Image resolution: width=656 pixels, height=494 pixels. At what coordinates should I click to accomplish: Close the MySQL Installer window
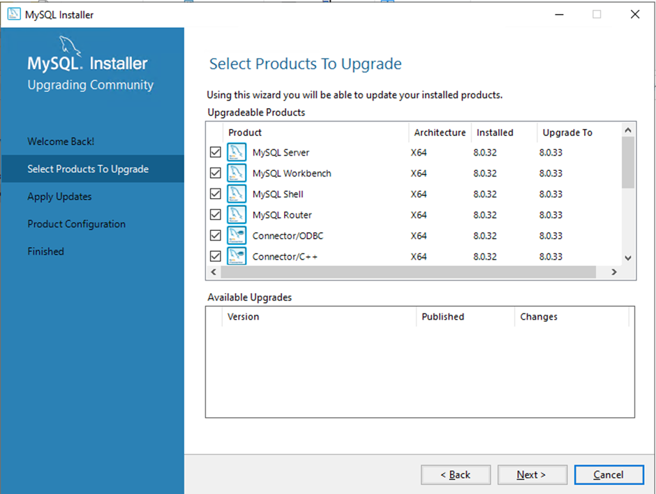pos(634,15)
